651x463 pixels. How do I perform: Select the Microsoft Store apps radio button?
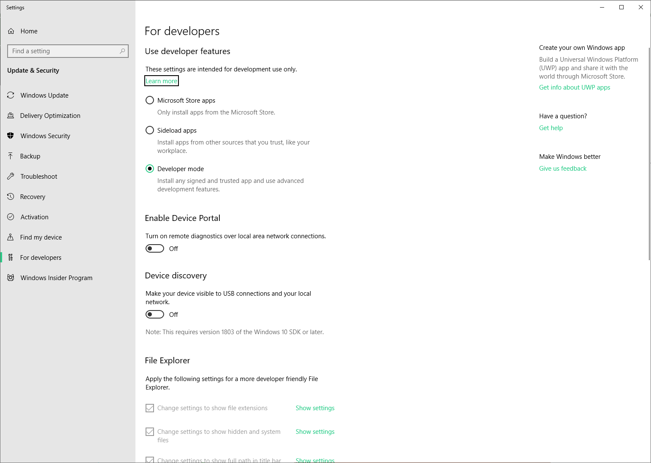pyautogui.click(x=150, y=101)
